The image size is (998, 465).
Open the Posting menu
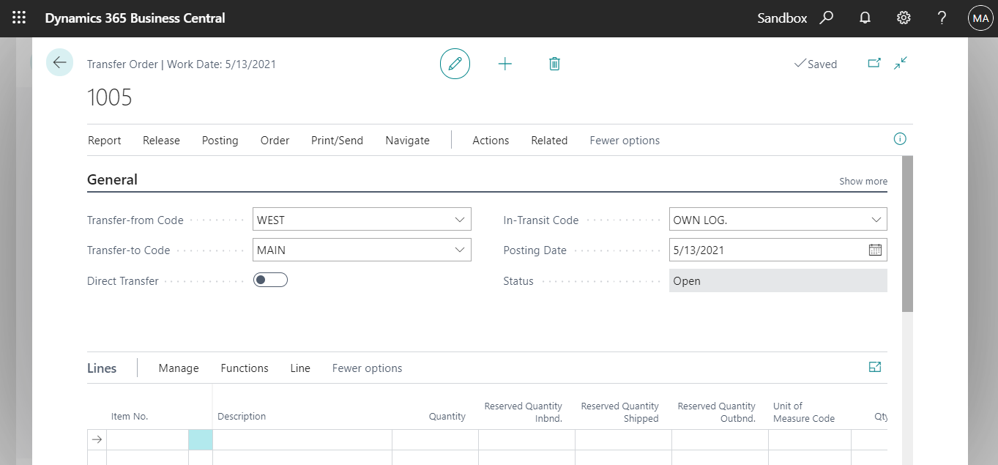click(220, 140)
